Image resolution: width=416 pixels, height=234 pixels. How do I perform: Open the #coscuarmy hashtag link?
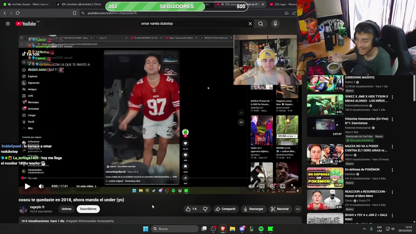[x=105, y=221]
